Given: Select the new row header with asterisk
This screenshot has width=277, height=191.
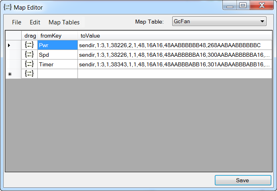Looking at the screenshot, I should (x=13, y=74).
